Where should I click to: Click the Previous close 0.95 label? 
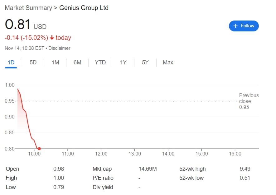click(x=249, y=101)
